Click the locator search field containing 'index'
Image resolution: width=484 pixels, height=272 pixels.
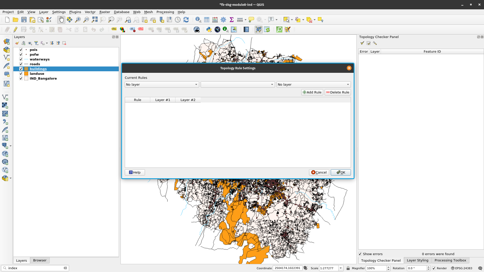click(x=35, y=268)
